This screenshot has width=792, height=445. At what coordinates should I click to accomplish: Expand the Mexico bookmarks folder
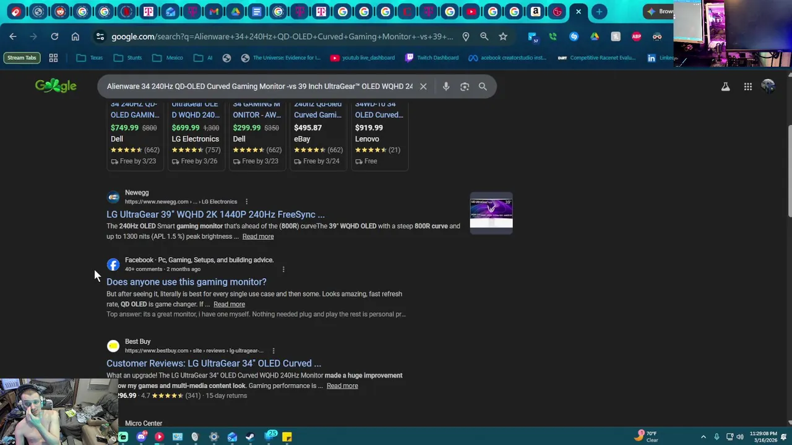tap(168, 57)
